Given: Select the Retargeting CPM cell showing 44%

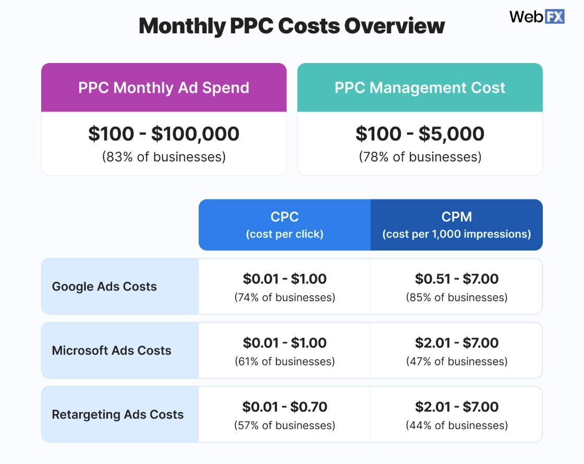Looking at the screenshot, I should pos(457,415).
